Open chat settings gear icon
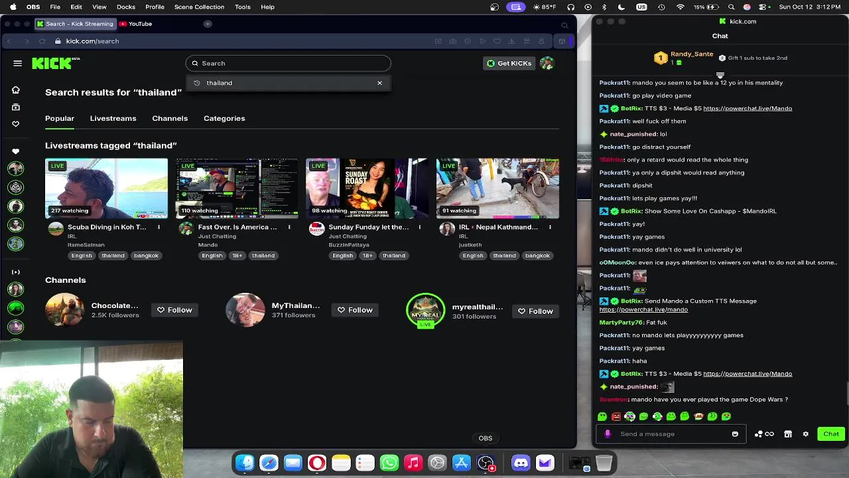 pos(806,434)
